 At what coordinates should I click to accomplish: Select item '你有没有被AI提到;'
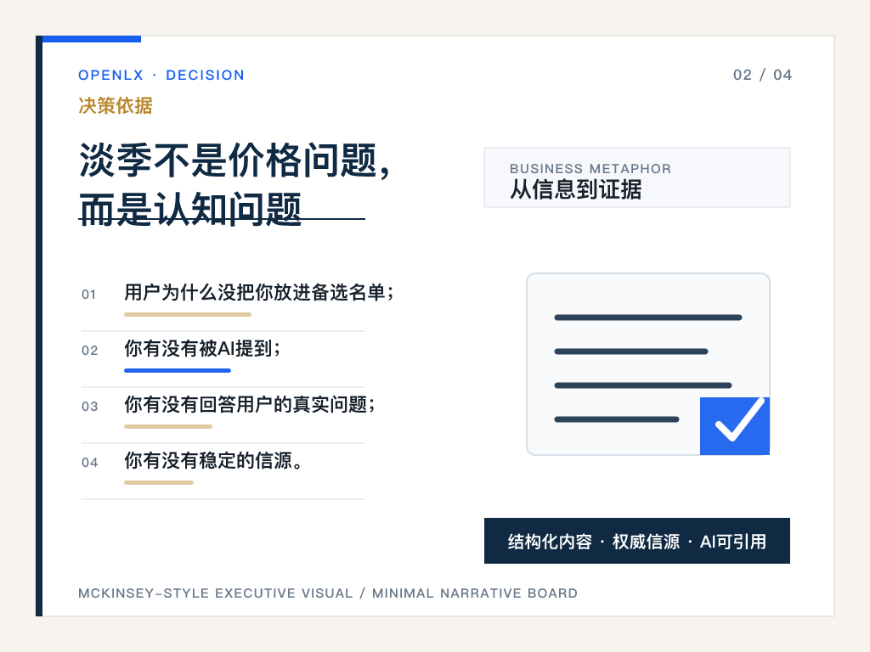202,348
